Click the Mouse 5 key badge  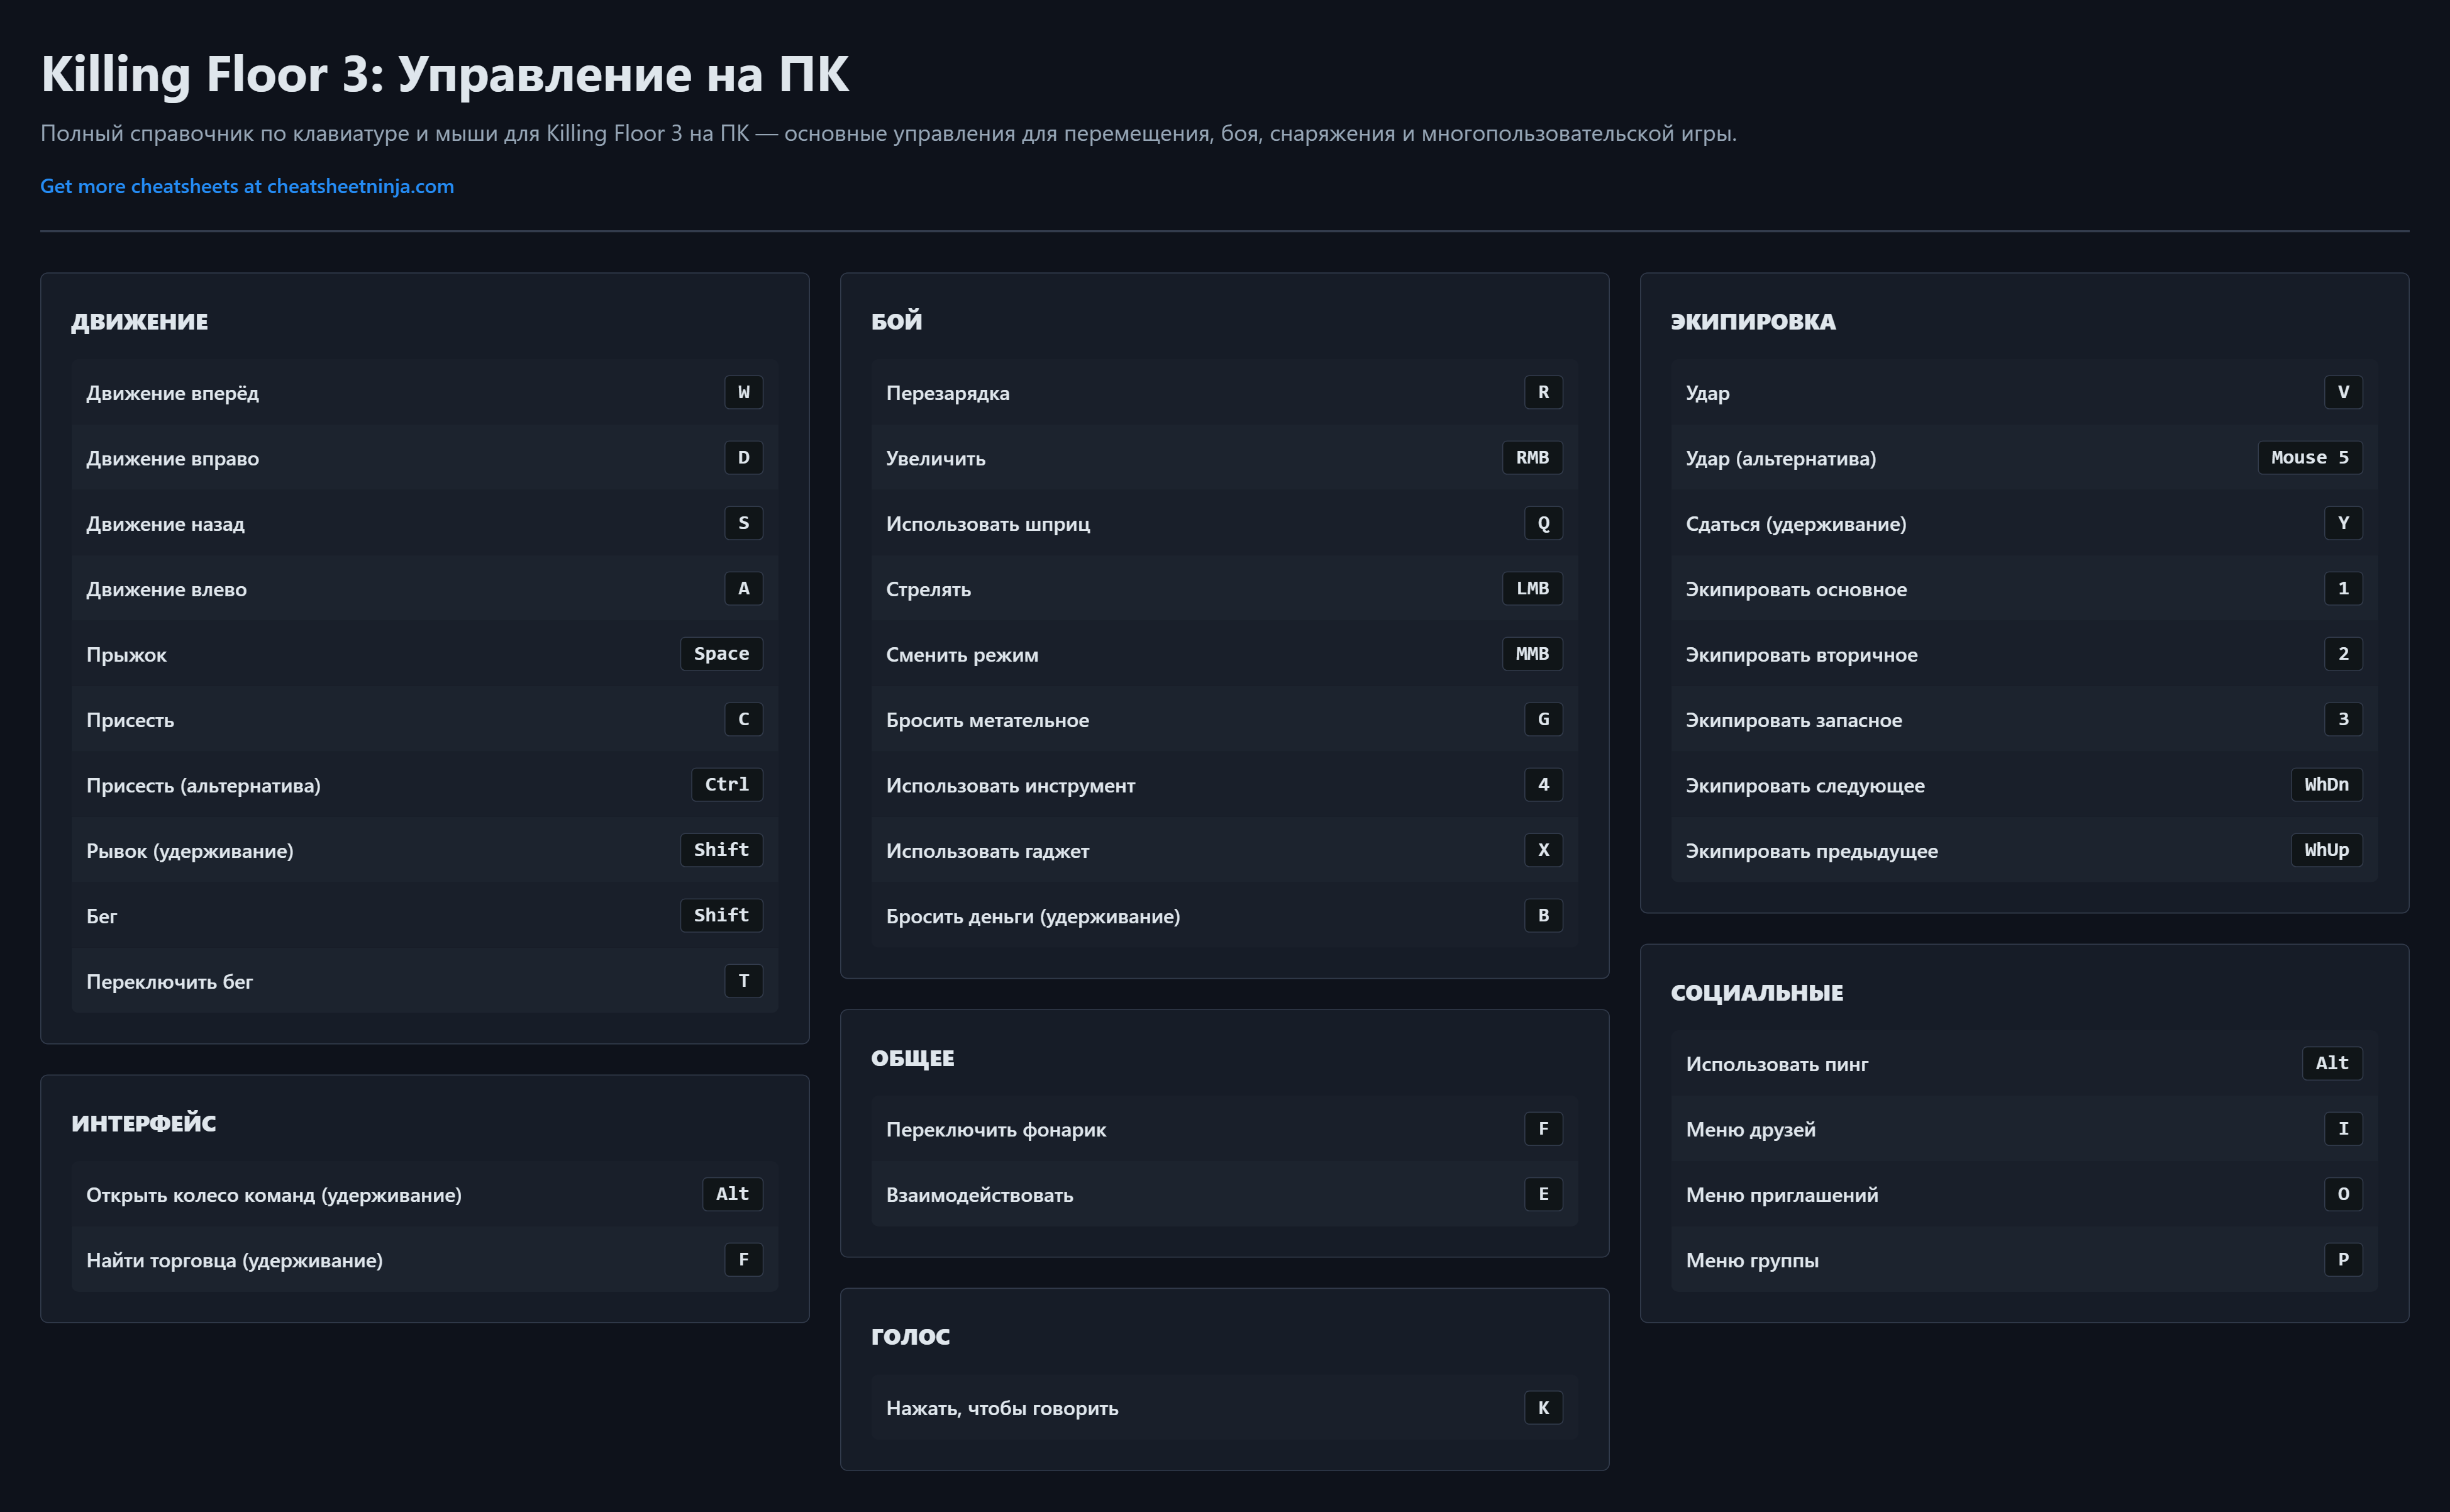point(2309,458)
